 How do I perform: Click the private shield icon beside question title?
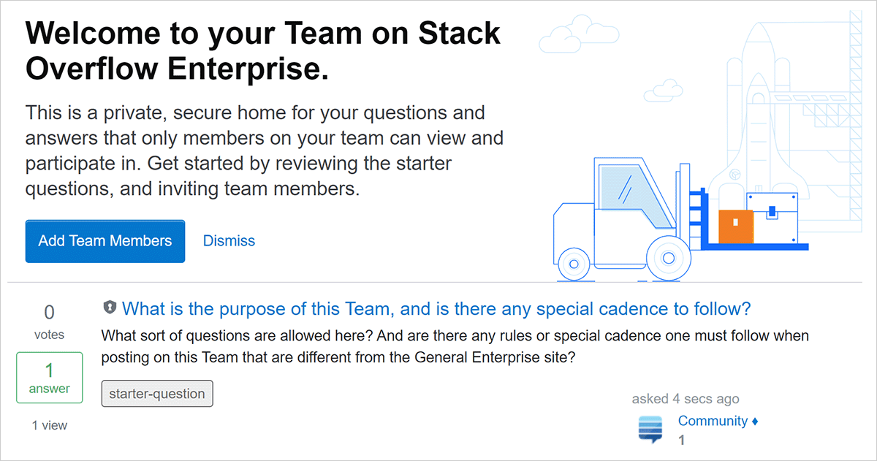click(110, 308)
